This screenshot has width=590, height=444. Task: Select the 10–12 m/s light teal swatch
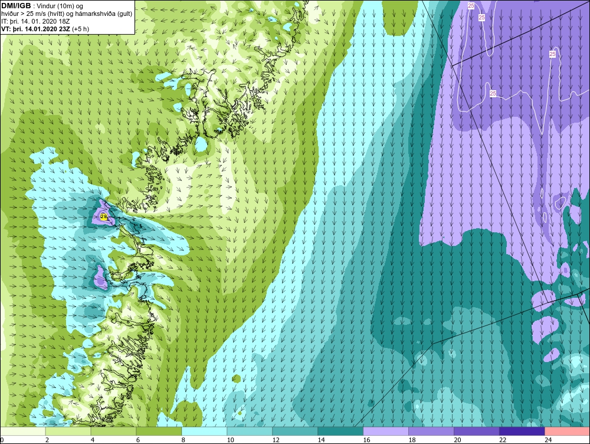(250, 431)
